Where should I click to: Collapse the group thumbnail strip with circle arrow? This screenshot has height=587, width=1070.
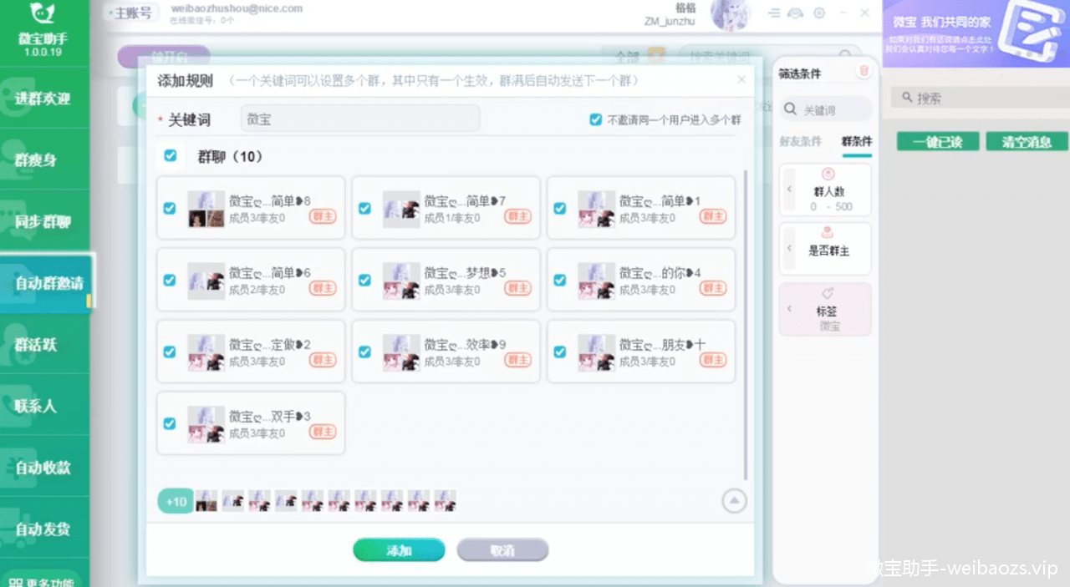pyautogui.click(x=734, y=500)
